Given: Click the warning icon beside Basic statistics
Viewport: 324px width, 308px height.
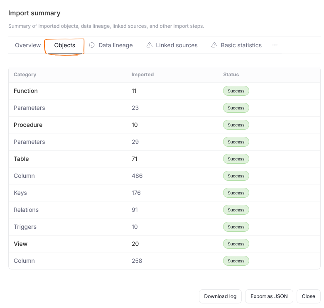Looking at the screenshot, I should tap(214, 45).
